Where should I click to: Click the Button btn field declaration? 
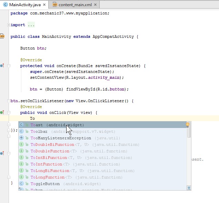point(33,48)
